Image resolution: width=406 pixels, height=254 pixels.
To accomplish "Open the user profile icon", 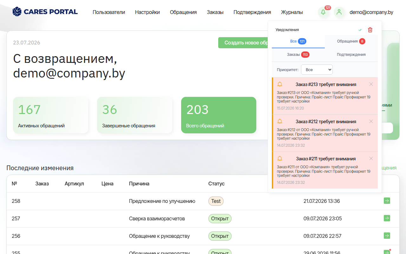I will tap(339, 12).
